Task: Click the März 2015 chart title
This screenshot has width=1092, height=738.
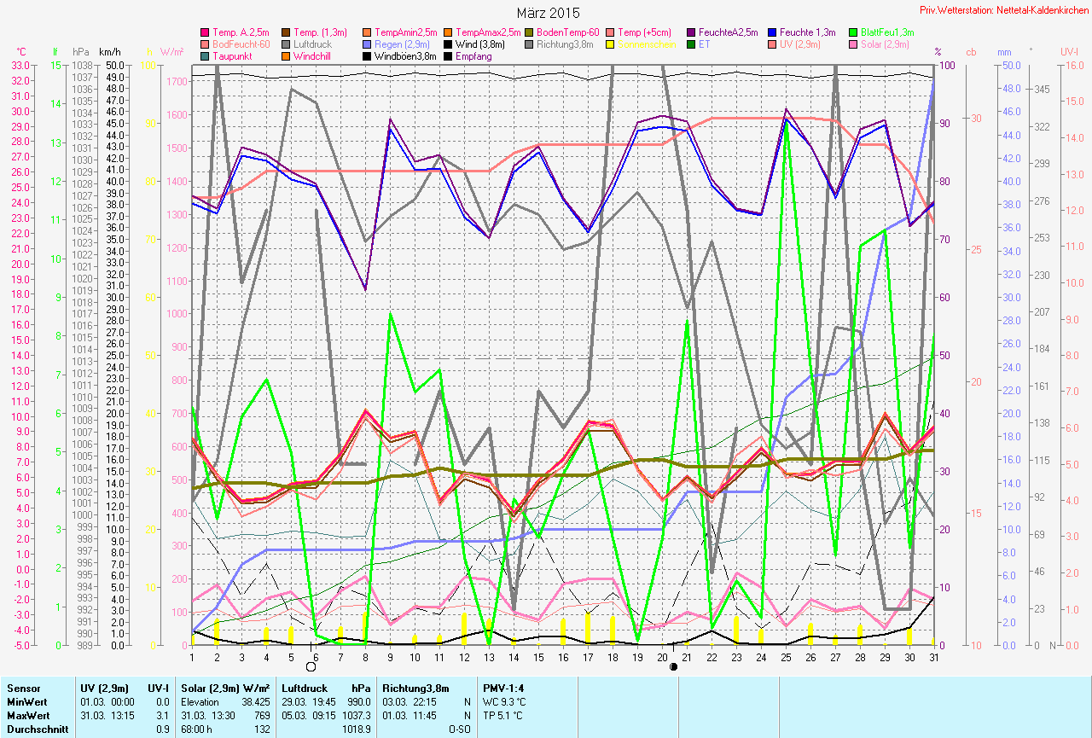Action: tap(548, 13)
